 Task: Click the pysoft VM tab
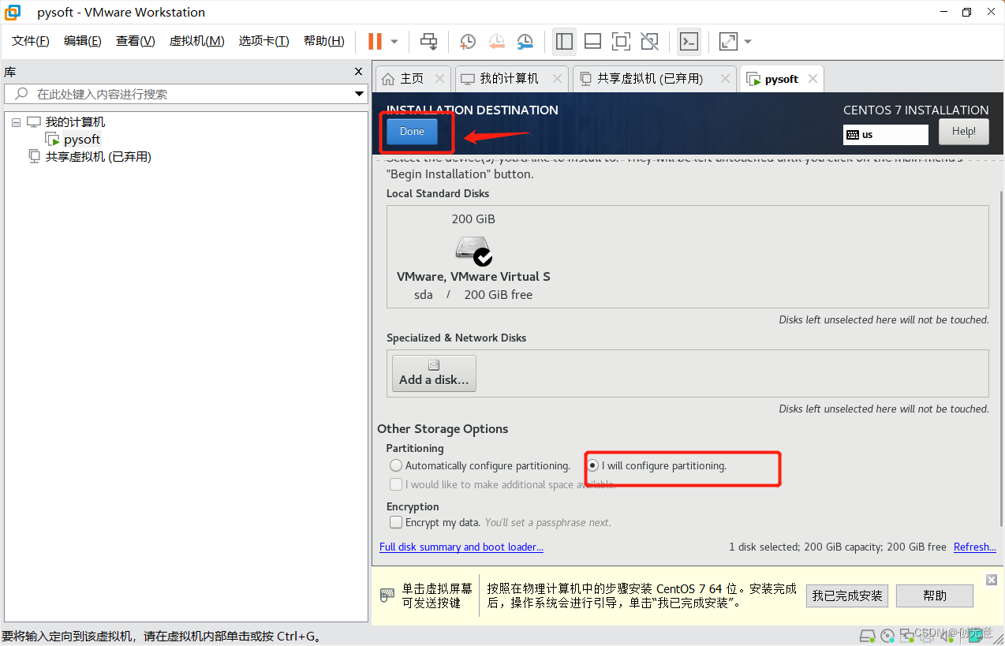[781, 80]
